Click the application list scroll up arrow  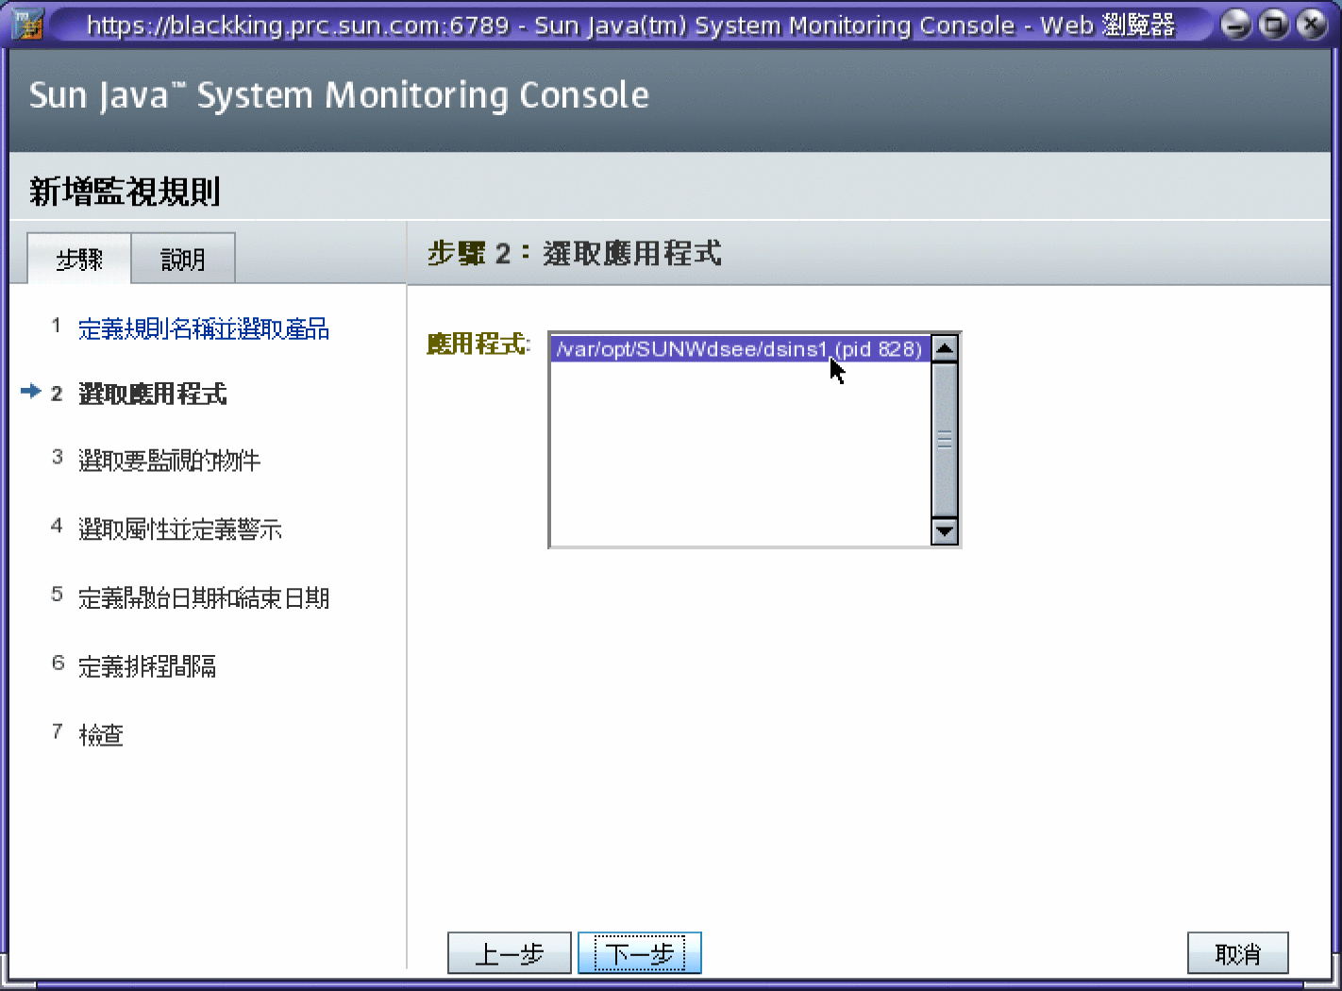point(945,348)
